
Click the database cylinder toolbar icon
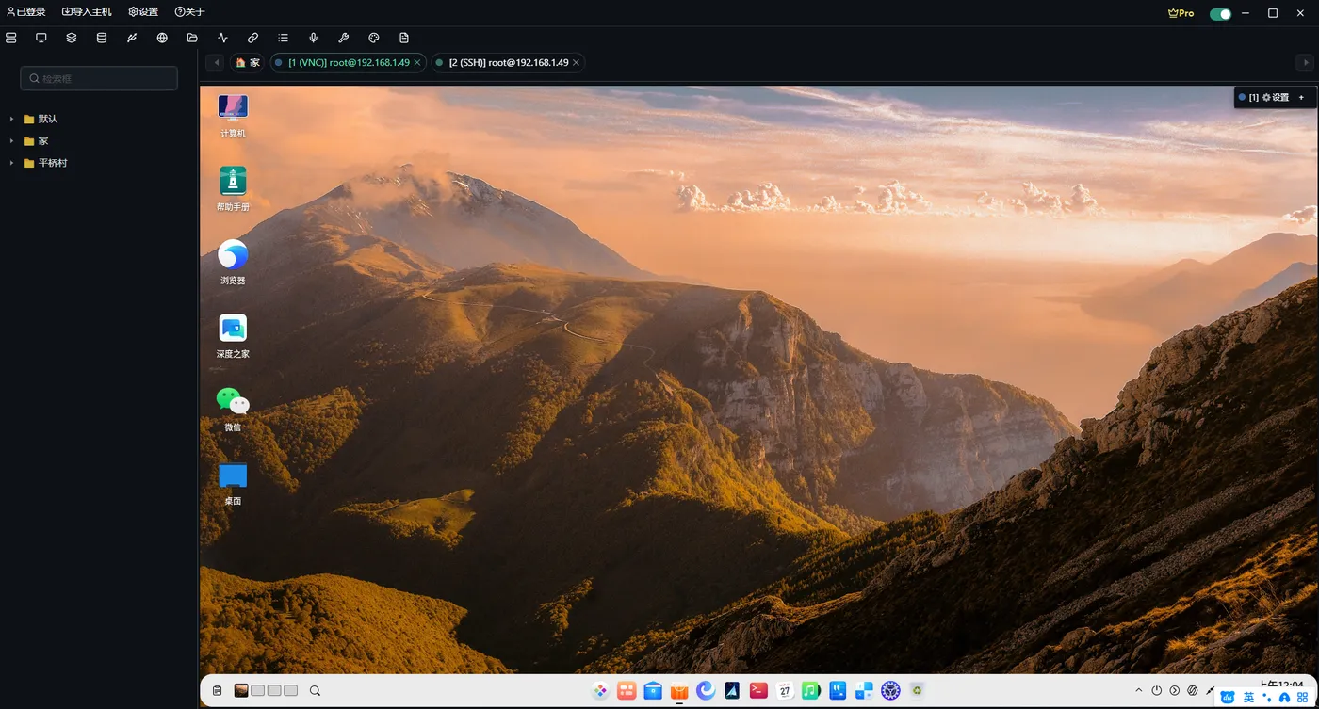coord(102,38)
